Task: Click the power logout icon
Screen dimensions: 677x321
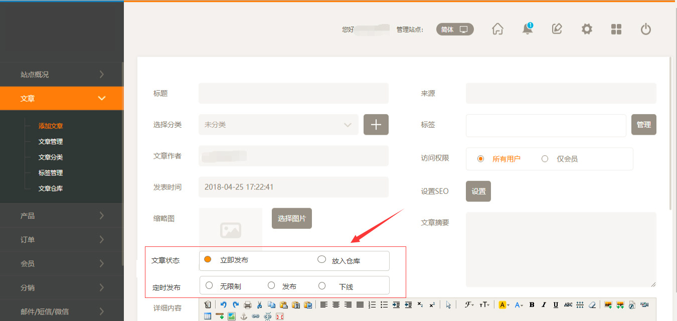Action: (x=646, y=30)
